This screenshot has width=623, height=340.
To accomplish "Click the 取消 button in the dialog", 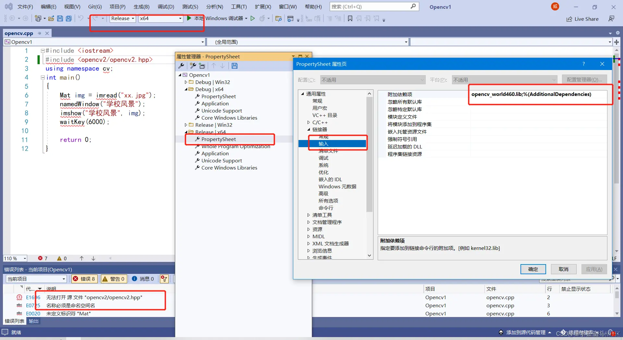I will point(564,269).
